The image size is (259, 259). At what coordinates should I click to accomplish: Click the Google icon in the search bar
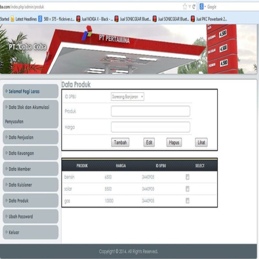(201, 6)
